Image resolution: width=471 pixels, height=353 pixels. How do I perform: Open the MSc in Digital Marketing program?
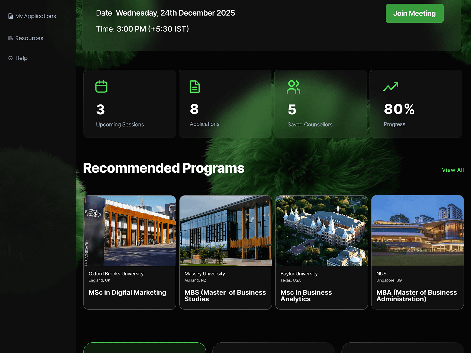click(127, 292)
